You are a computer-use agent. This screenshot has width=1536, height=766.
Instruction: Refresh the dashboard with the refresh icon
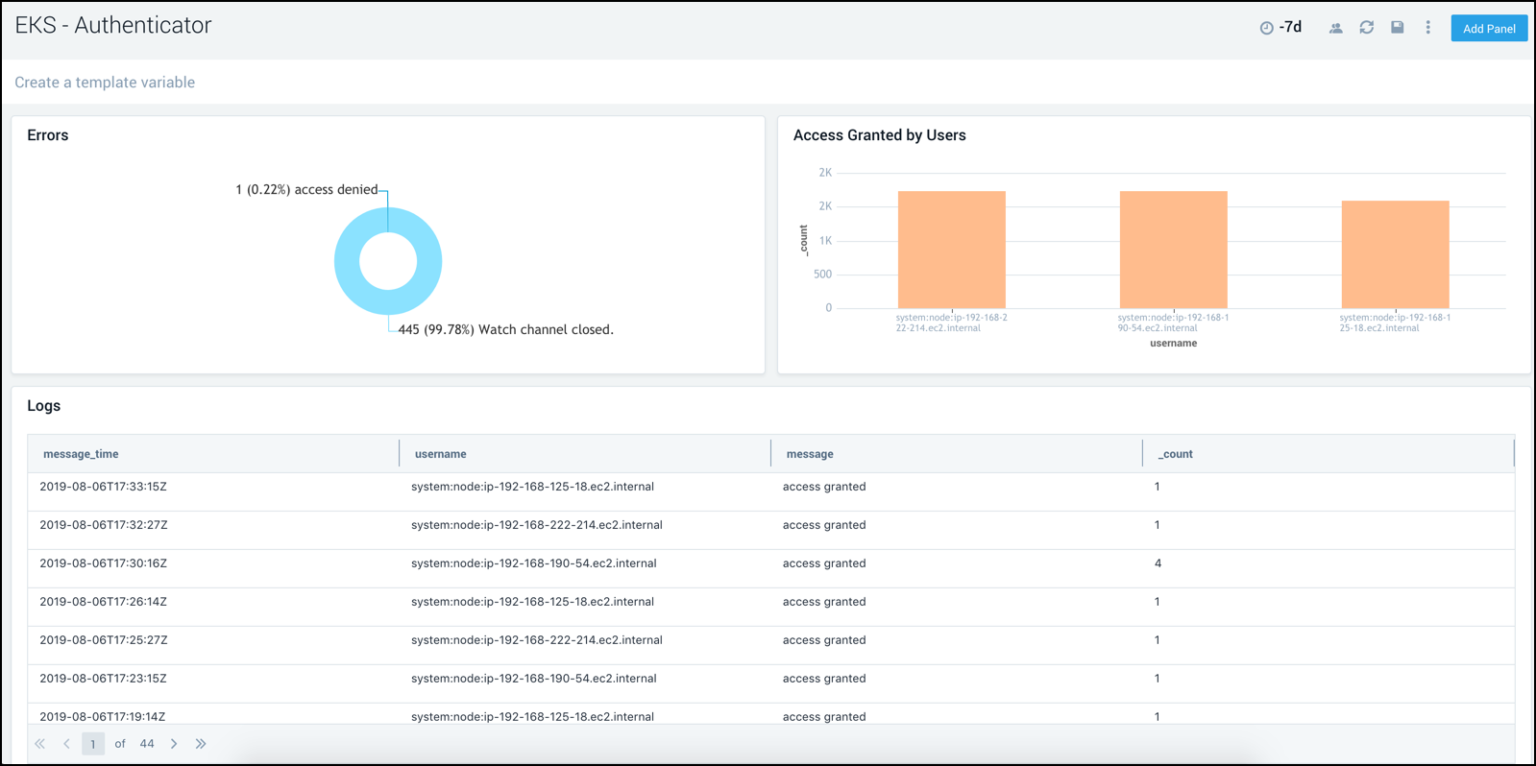(1366, 28)
